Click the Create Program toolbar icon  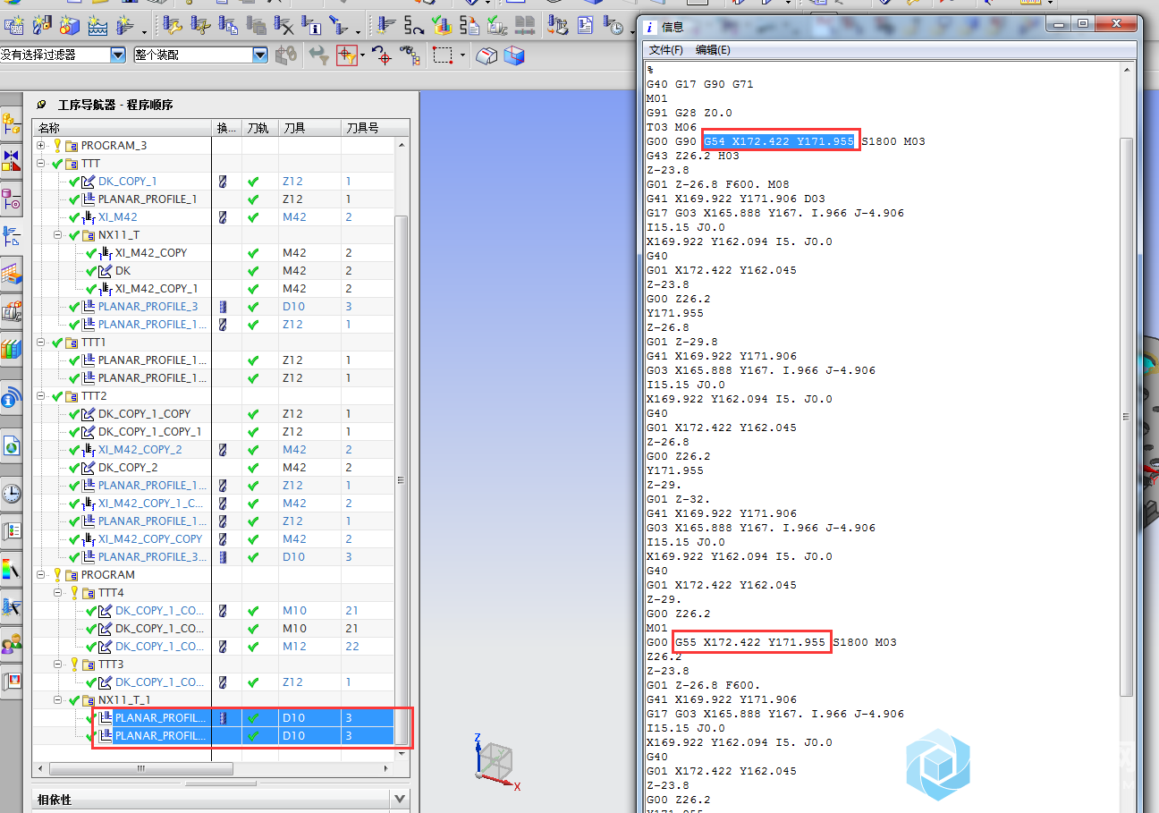click(x=13, y=25)
